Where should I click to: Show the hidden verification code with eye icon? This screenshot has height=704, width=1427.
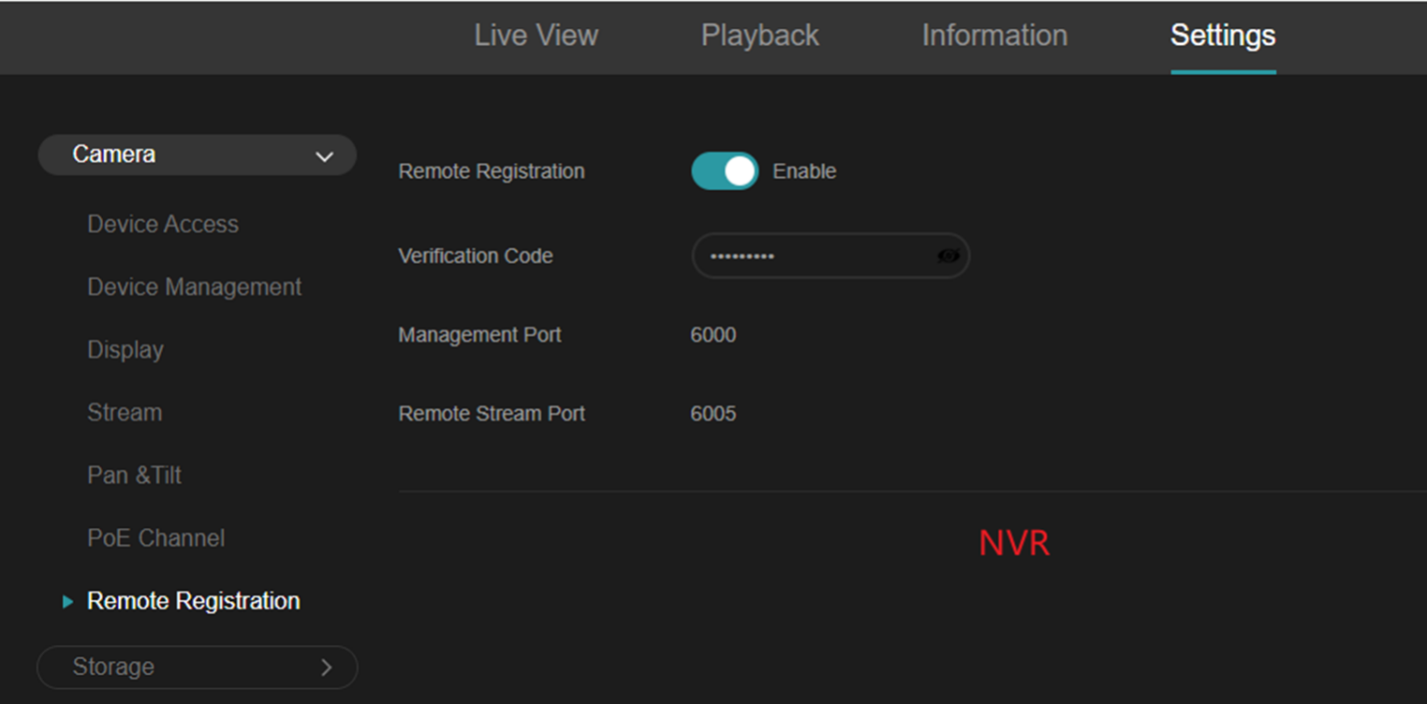click(x=947, y=257)
